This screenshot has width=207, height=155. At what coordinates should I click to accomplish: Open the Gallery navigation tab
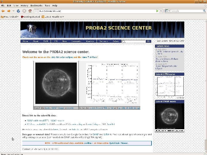point(116,41)
